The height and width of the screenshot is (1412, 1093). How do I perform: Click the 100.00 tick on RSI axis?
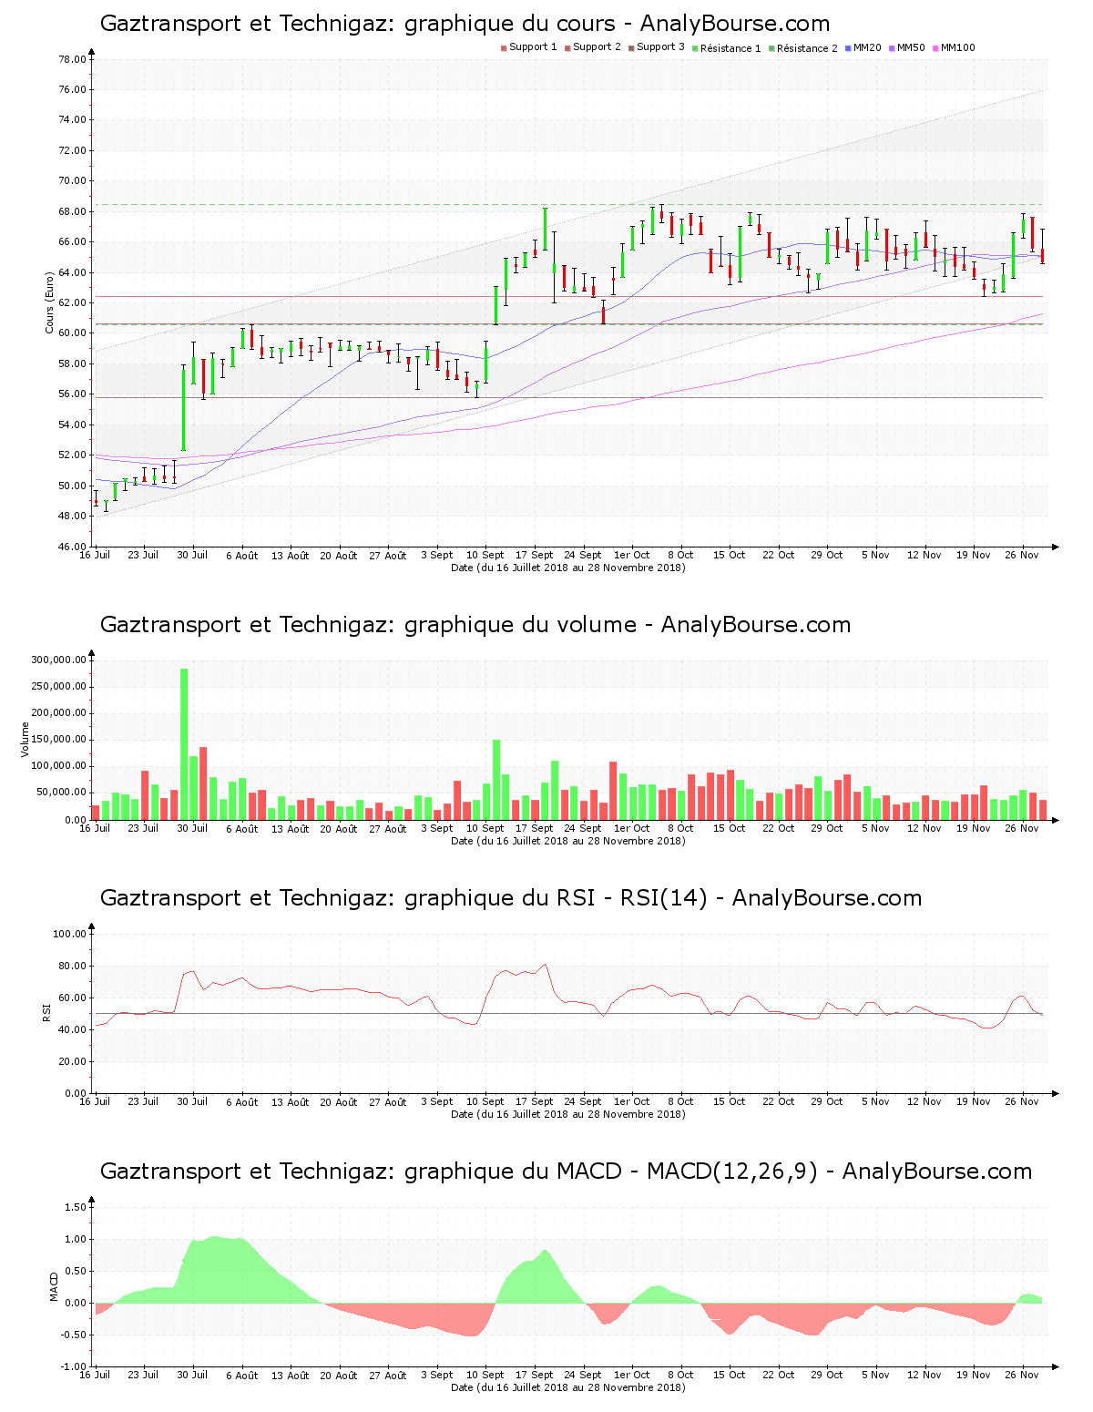click(x=70, y=934)
